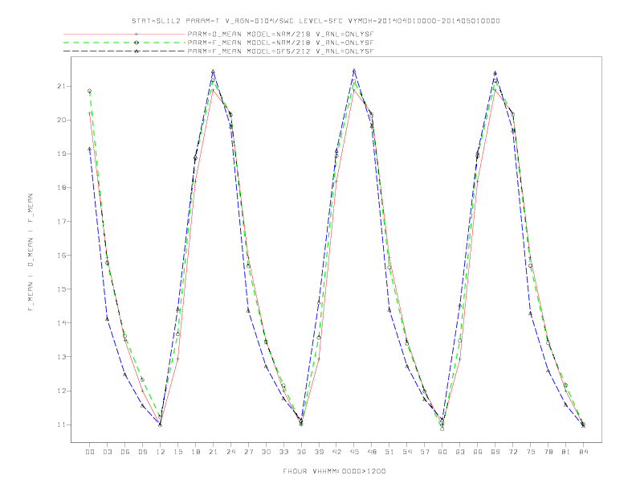This screenshot has width=636, height=492.
Task: Click y-axis tick value 18
Action: click(x=61, y=187)
